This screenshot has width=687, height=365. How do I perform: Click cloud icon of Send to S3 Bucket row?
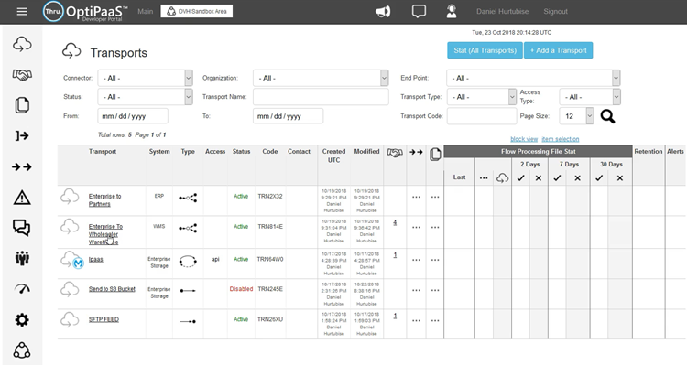point(70,289)
